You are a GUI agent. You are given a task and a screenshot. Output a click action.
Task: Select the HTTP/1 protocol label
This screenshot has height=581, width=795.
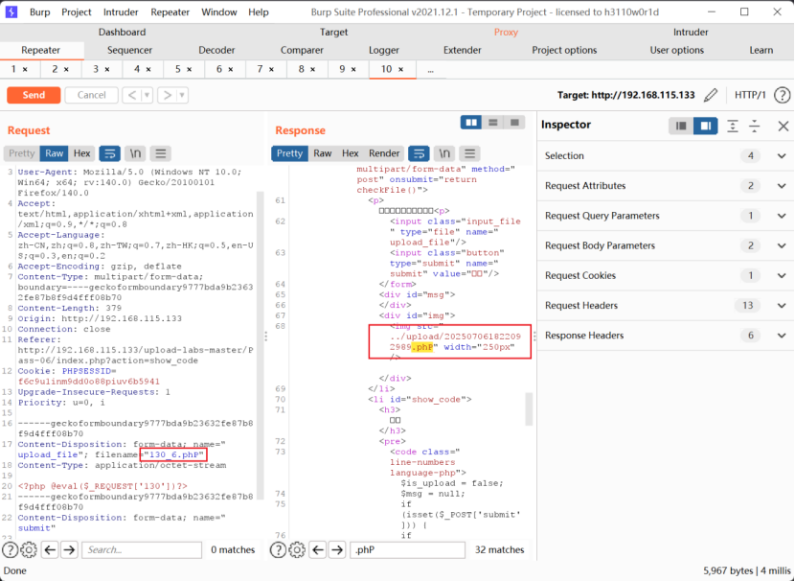750,95
